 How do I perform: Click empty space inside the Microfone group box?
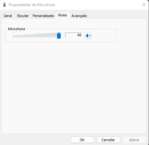pyautogui.click(x=104, y=35)
